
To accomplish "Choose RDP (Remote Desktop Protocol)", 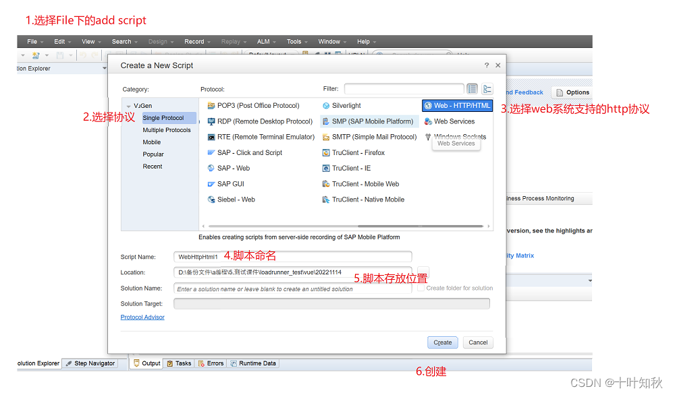I will click(260, 121).
